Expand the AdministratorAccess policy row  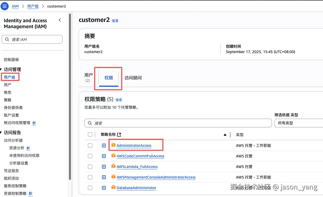click(x=104, y=146)
